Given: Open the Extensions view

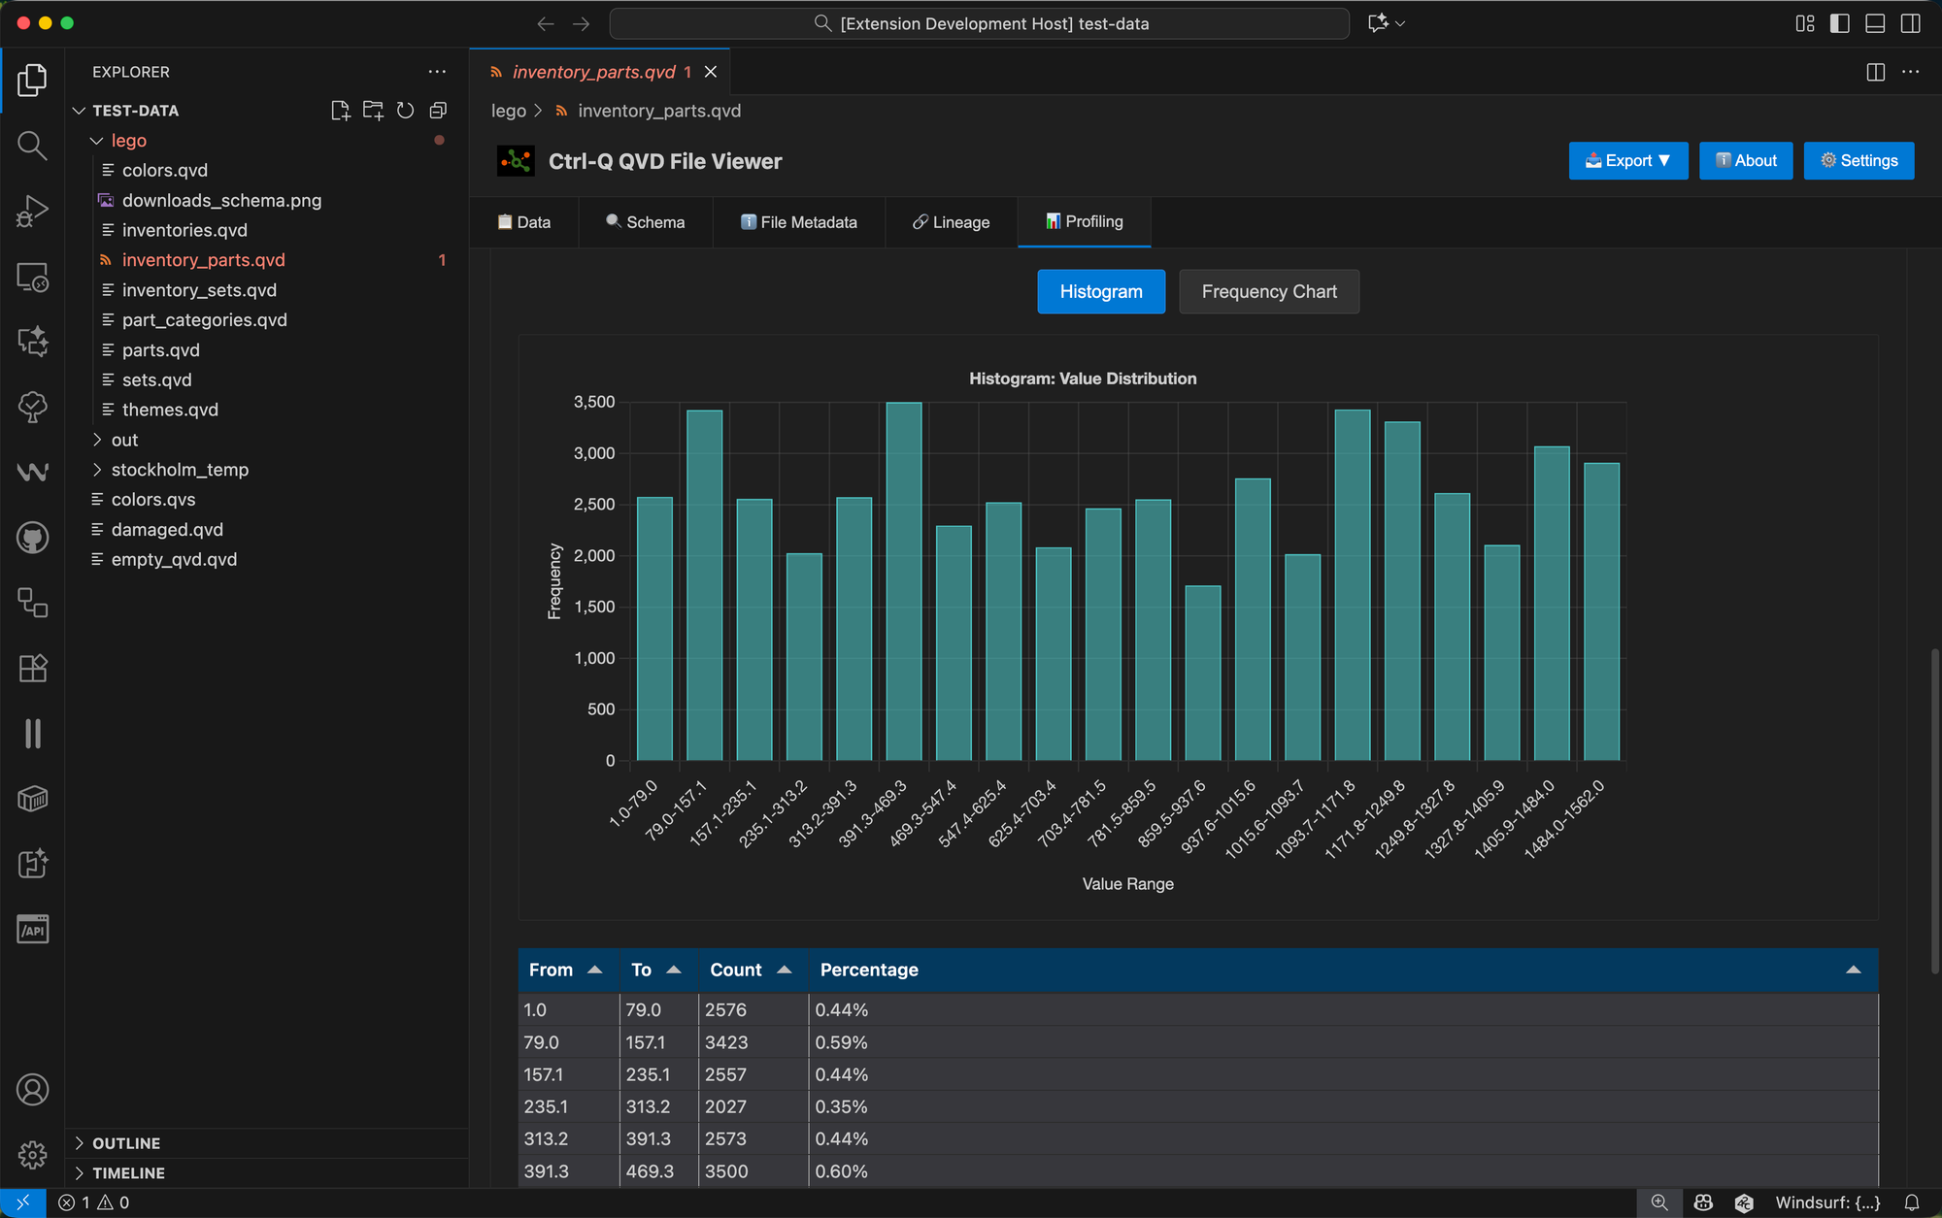Looking at the screenshot, I should 32,668.
